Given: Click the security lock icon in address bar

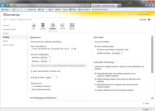Looking at the screenshot, I should point(84,5).
